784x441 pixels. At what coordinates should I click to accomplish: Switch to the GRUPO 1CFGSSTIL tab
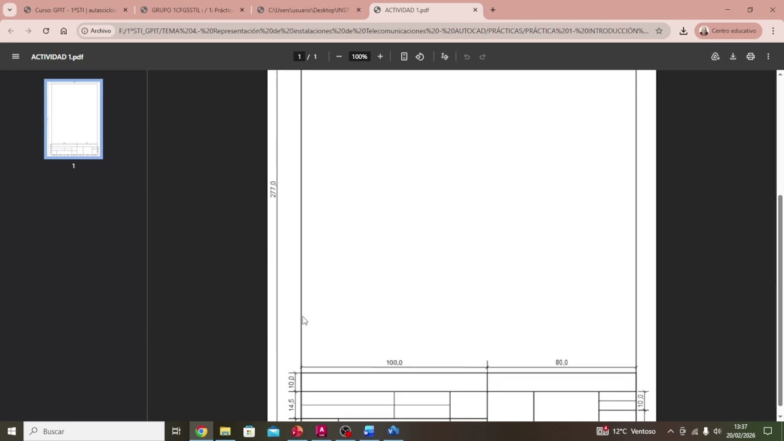pyautogui.click(x=192, y=10)
